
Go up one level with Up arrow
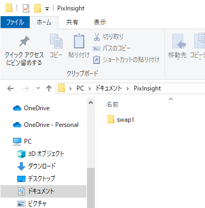[49, 88]
